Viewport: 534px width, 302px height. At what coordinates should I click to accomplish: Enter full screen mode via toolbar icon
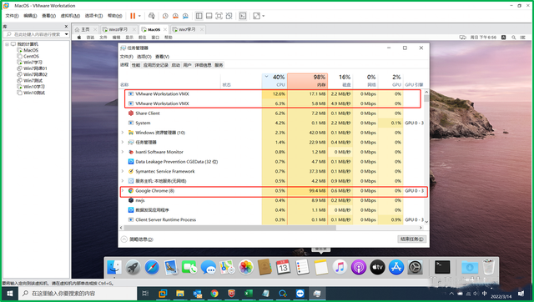(x=219, y=16)
